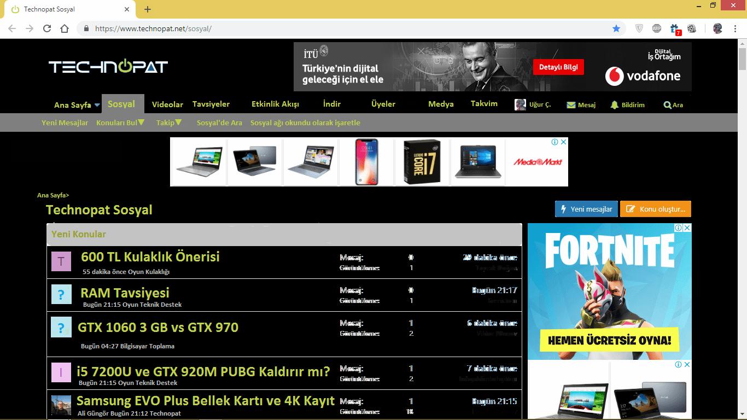Close the Fortnite ad

(x=687, y=227)
